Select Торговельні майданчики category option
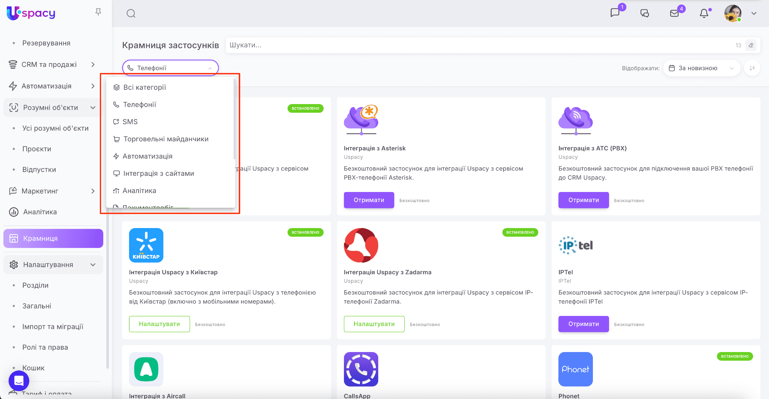Viewport: 769px width, 399px height. [166, 139]
